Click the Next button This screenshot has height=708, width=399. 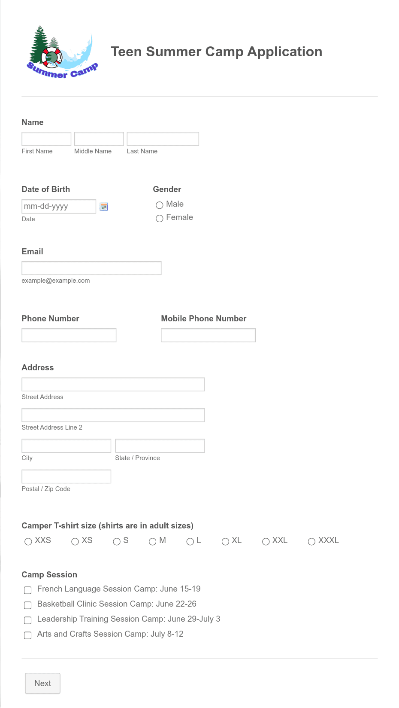[42, 683]
